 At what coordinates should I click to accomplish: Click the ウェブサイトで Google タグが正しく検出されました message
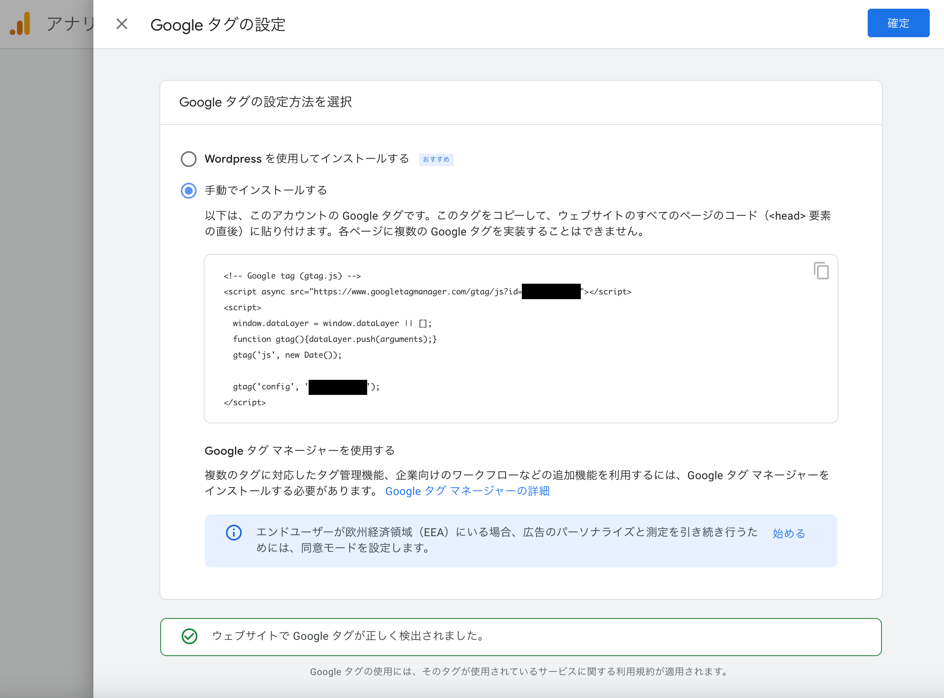(x=349, y=636)
